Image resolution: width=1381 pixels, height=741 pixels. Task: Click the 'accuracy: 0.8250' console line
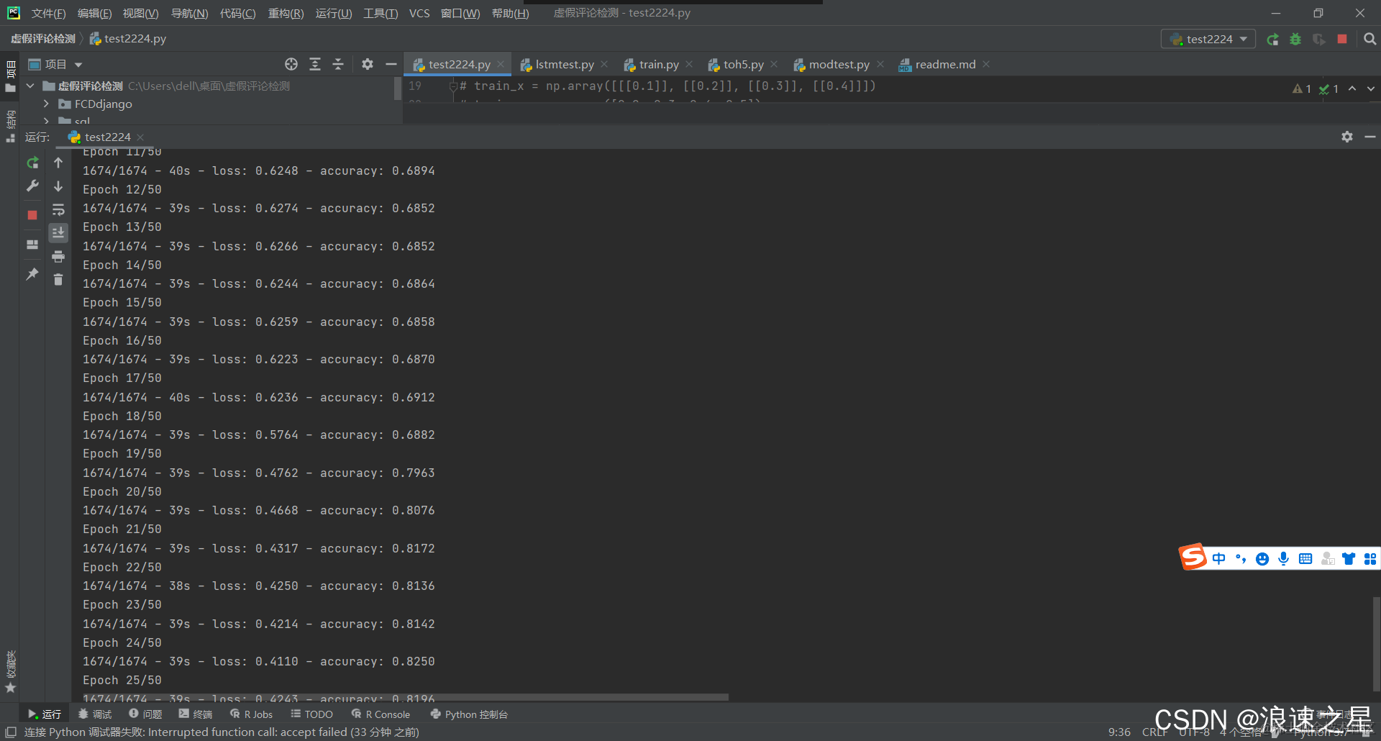[378, 662]
